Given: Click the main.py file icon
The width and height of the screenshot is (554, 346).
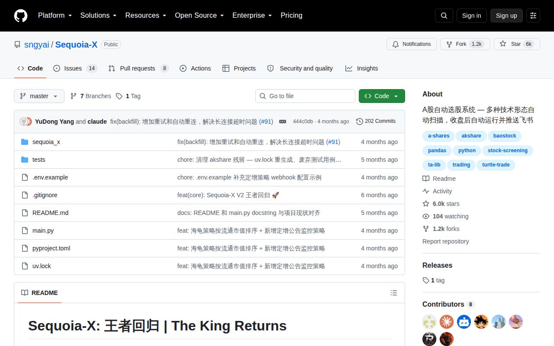Looking at the screenshot, I should (25, 231).
